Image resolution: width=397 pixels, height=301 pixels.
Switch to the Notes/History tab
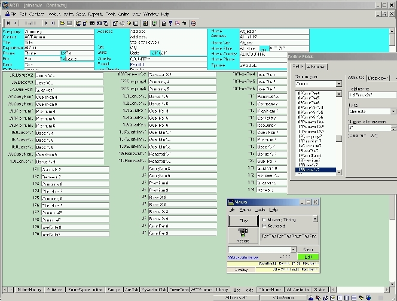pyautogui.click(x=29, y=290)
